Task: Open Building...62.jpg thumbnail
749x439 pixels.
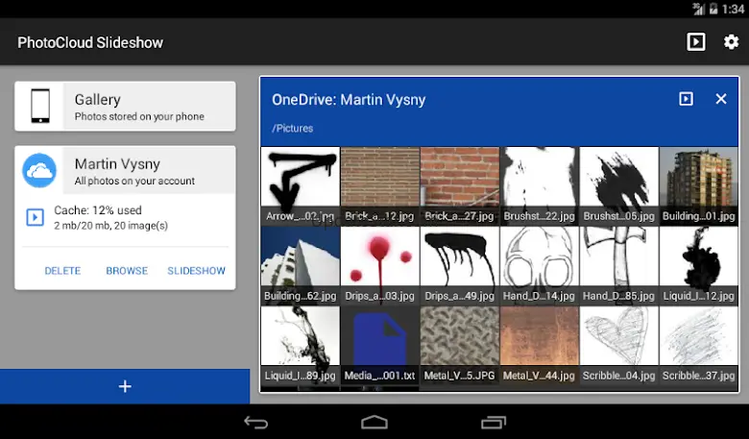Action: [x=301, y=265]
